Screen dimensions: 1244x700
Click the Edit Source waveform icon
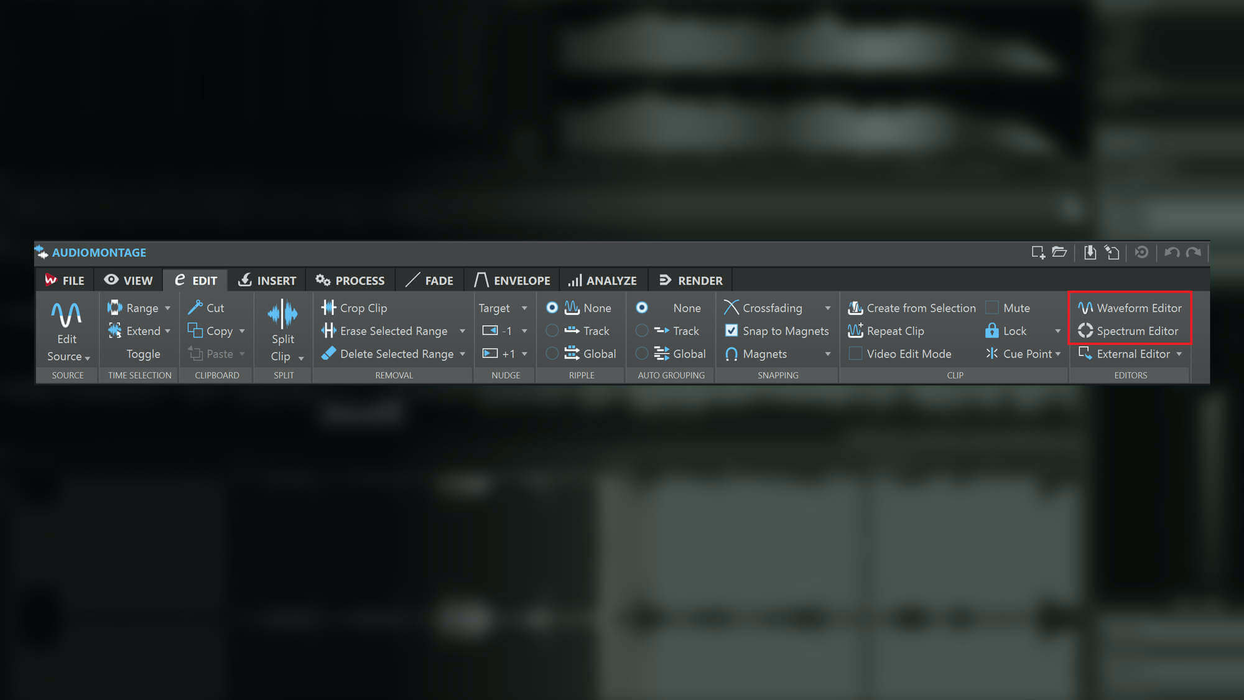coord(66,315)
